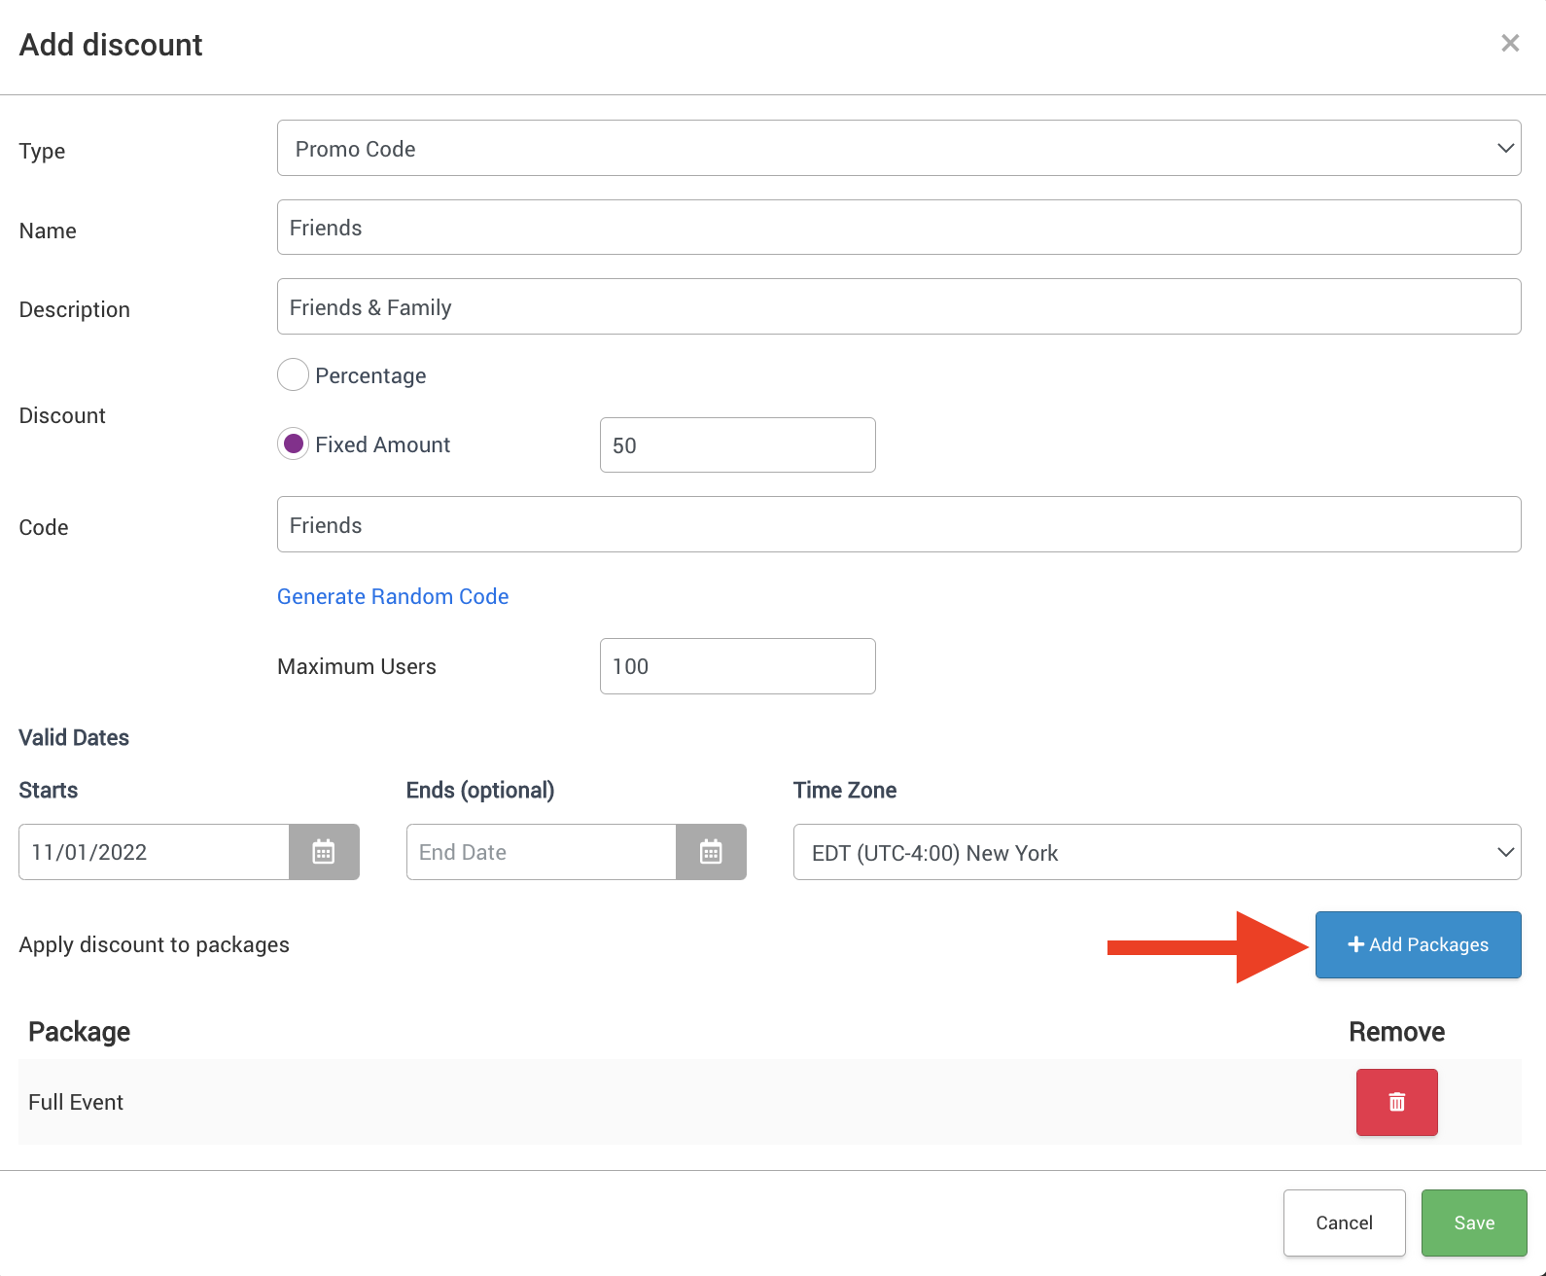Click into the Name field
Image resolution: width=1546 pixels, height=1276 pixels.
coord(898,228)
